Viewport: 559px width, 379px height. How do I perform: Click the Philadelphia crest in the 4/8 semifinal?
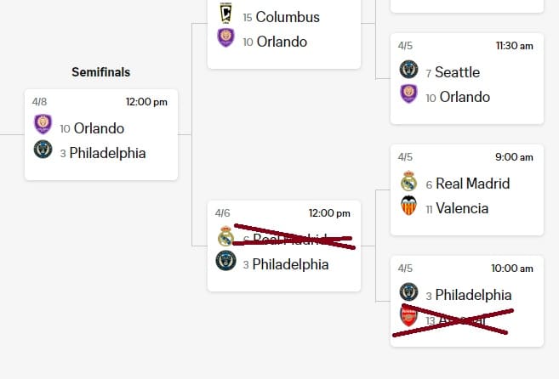coord(43,150)
